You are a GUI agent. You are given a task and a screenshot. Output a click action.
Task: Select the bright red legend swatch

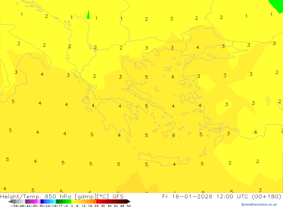(98, 202)
